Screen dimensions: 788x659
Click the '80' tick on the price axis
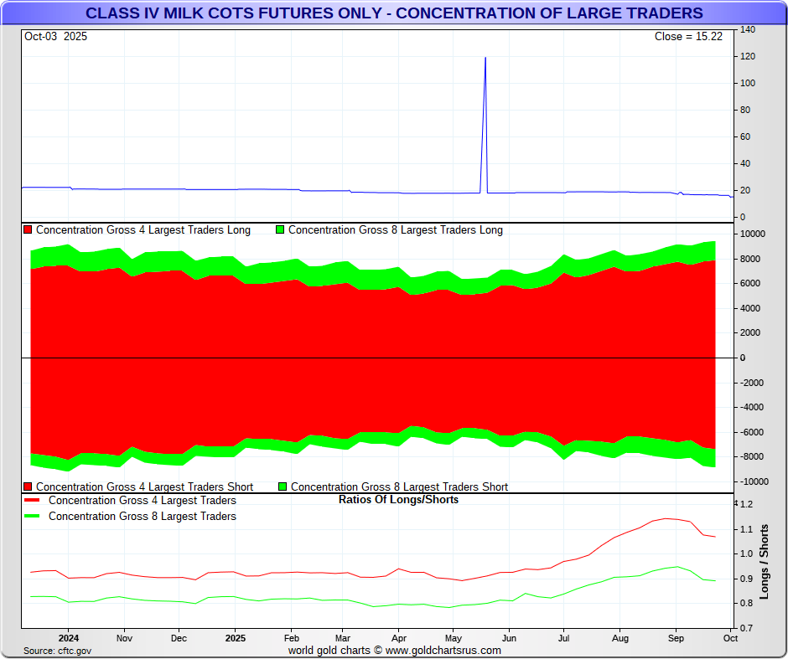[x=745, y=110]
